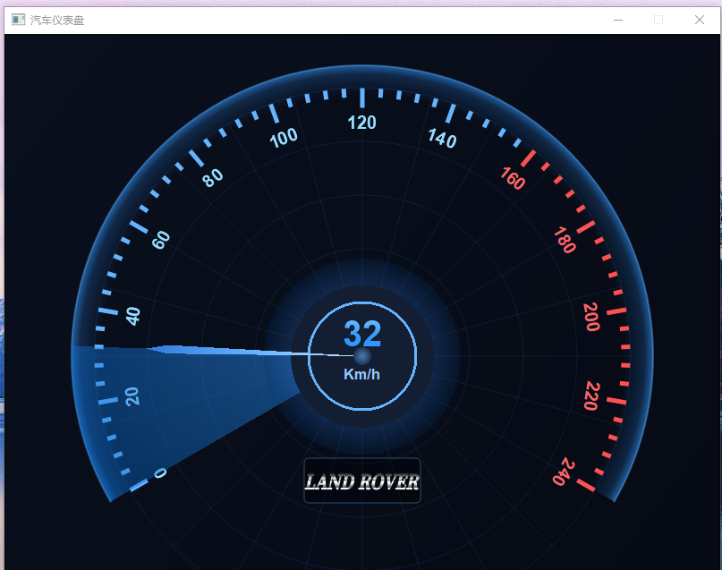Viewport: 722px width, 570px height.
Task: Click the 60 scale label
Action: click(x=161, y=240)
